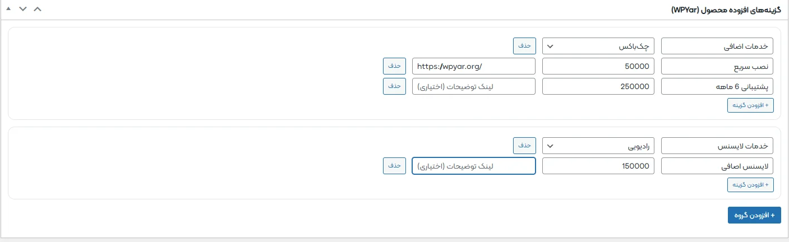Click the blue افزودن گروه button
This screenshot has width=789, height=242.
754,215
